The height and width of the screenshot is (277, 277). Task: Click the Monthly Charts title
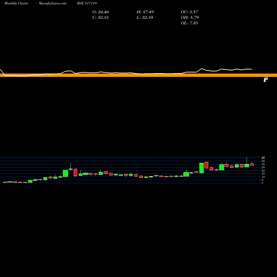16,3
